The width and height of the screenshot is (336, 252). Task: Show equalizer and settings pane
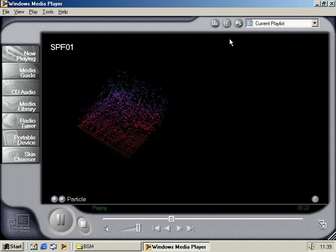tap(215, 24)
